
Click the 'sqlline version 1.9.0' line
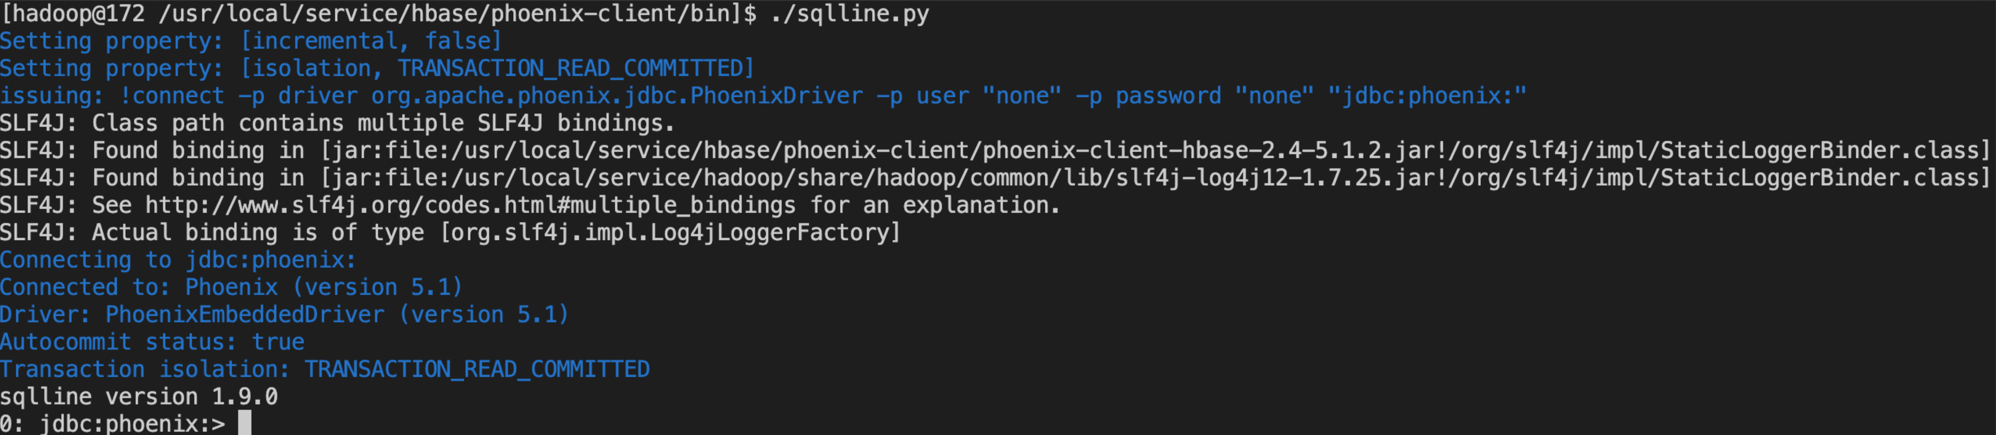tap(139, 396)
